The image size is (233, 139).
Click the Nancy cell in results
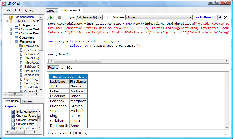tap(78, 86)
